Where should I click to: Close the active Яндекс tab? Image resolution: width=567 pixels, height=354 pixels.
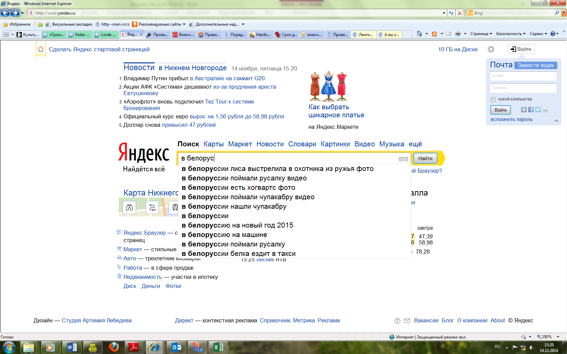(141, 34)
